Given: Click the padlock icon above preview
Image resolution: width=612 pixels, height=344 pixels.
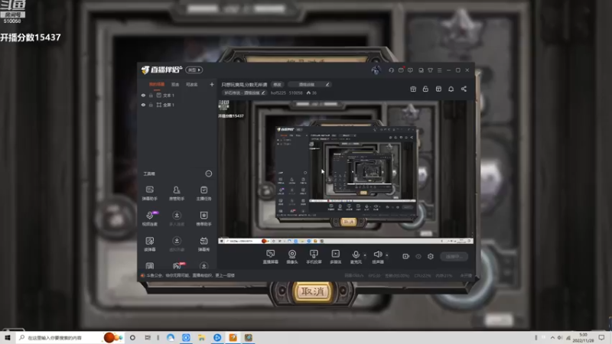Looking at the screenshot, I should point(425,89).
